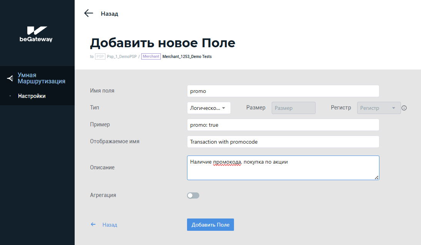Click the left arrow icon beside bottom Назад
This screenshot has height=245, width=421.
pyautogui.click(x=93, y=224)
